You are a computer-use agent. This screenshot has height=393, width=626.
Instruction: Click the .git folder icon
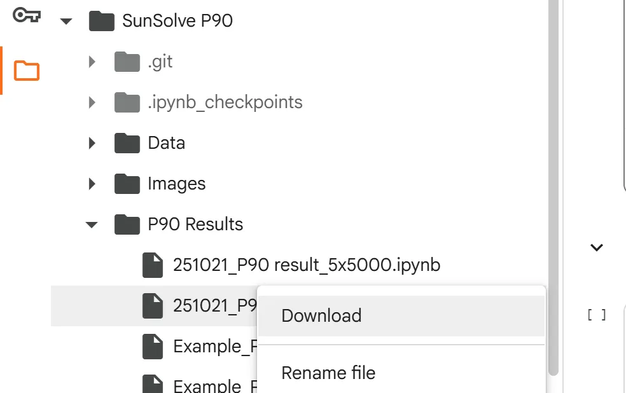[x=127, y=62]
